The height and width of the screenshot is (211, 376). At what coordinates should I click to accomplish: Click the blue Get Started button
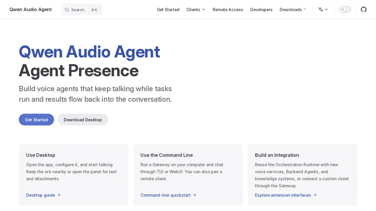click(x=37, y=120)
